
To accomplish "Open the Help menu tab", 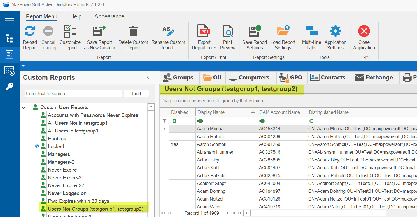I will click(76, 16).
